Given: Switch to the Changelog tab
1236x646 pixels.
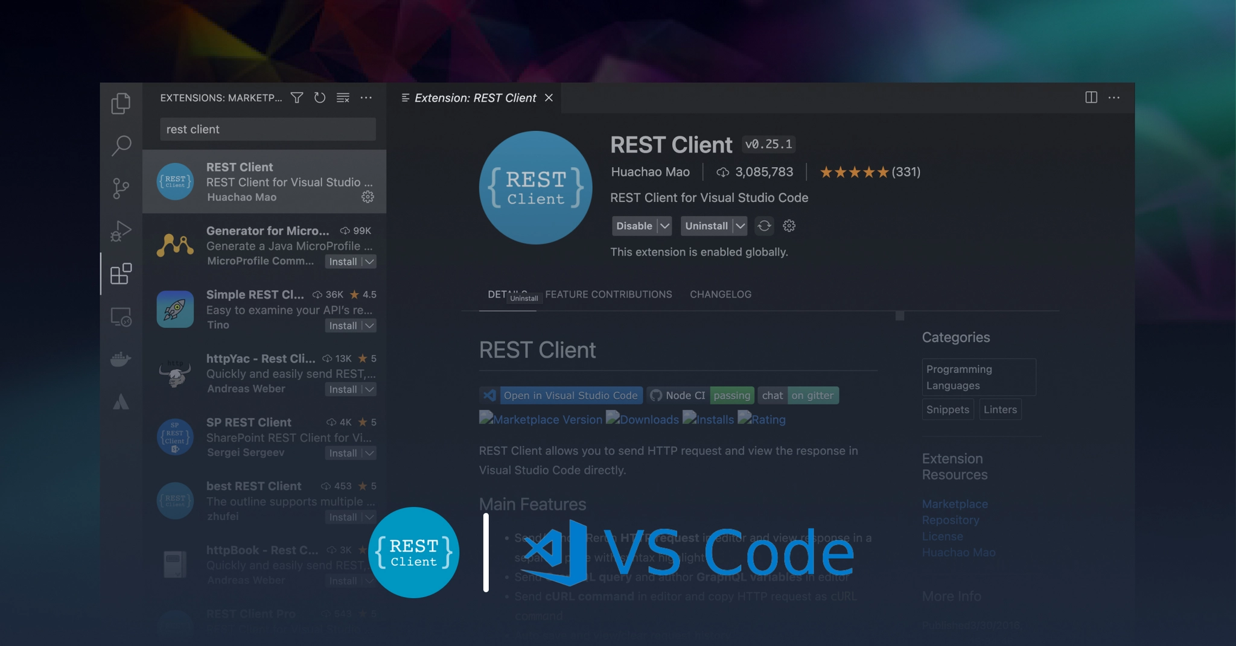Looking at the screenshot, I should point(721,294).
